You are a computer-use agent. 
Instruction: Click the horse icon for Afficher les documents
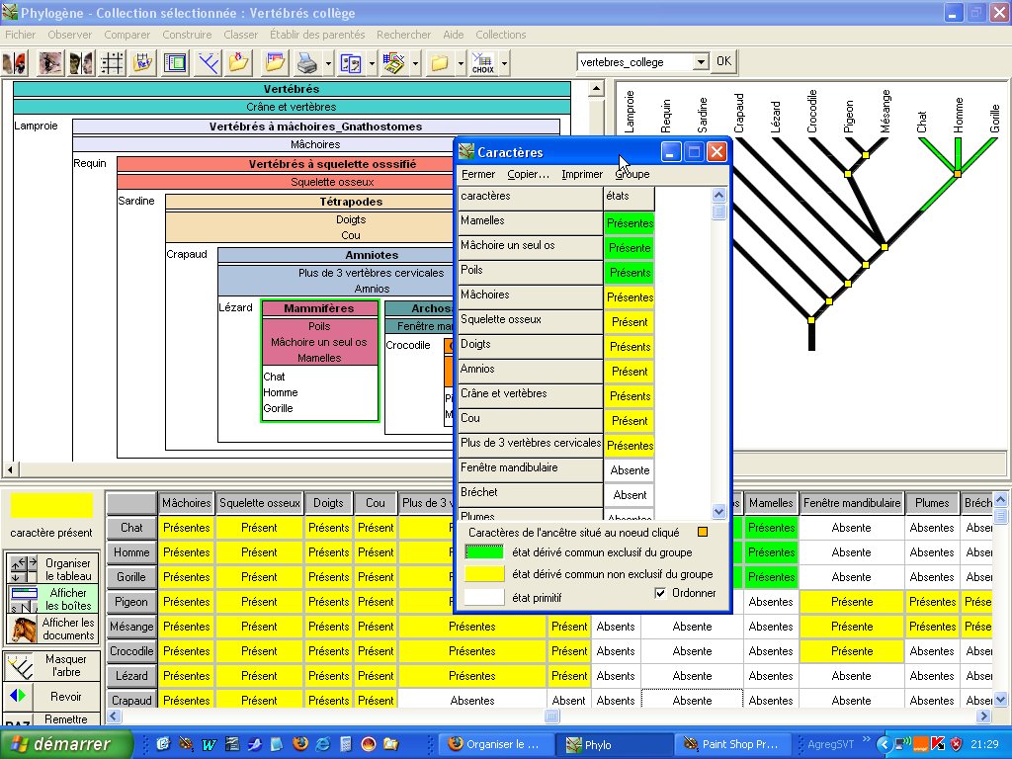23,630
